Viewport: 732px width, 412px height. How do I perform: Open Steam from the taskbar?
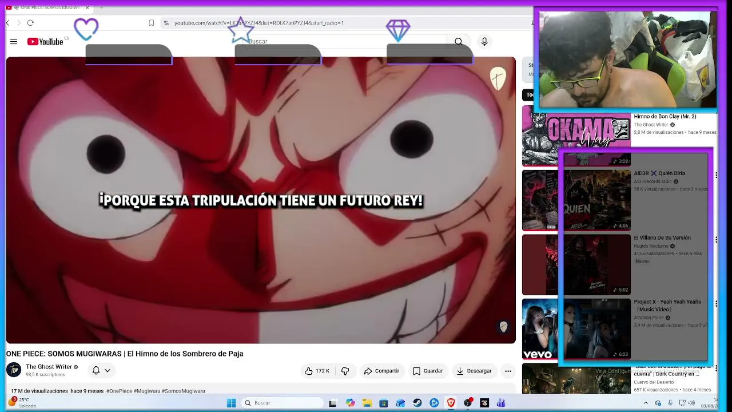pyautogui.click(x=417, y=403)
